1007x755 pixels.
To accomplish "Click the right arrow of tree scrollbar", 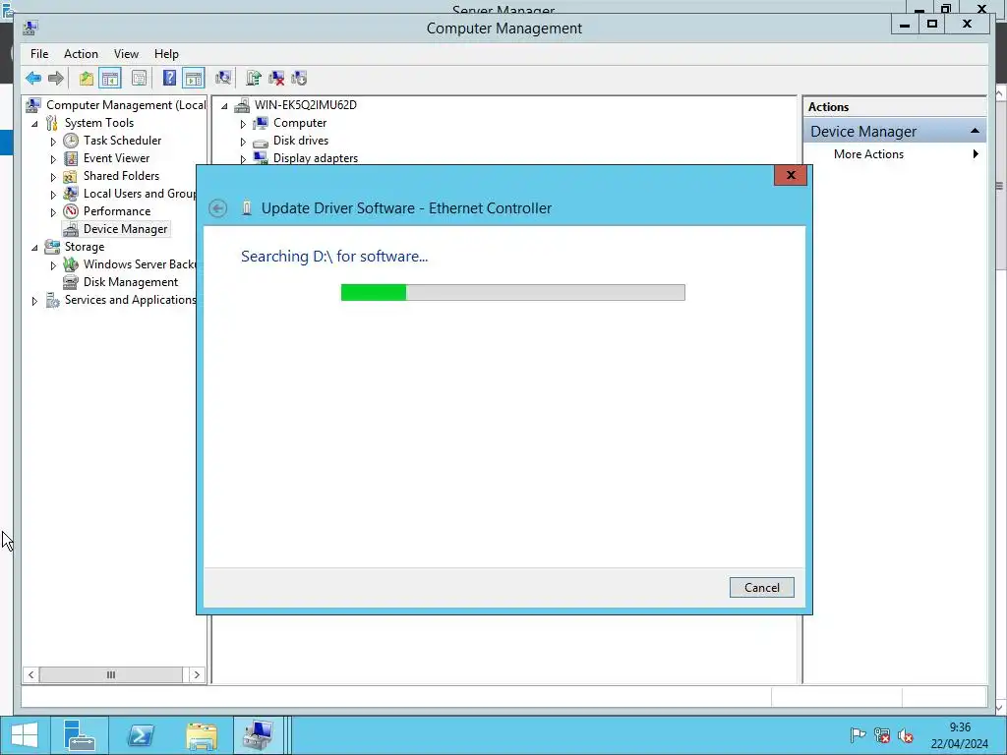I will pyautogui.click(x=197, y=674).
